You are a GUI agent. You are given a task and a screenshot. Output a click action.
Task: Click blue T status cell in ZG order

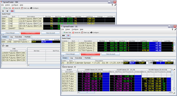click(161, 63)
